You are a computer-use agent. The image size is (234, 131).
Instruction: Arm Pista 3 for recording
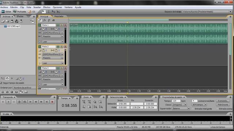(65, 68)
